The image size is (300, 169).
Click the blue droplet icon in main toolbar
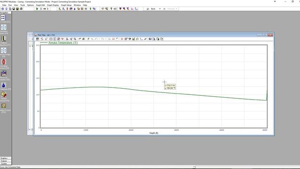75,9
